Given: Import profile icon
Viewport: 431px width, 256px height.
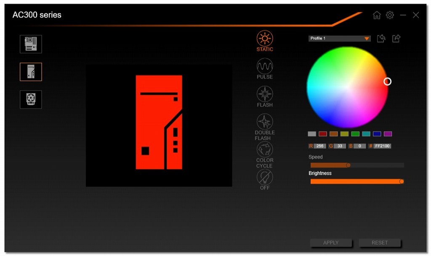Looking at the screenshot, I should click(381, 38).
